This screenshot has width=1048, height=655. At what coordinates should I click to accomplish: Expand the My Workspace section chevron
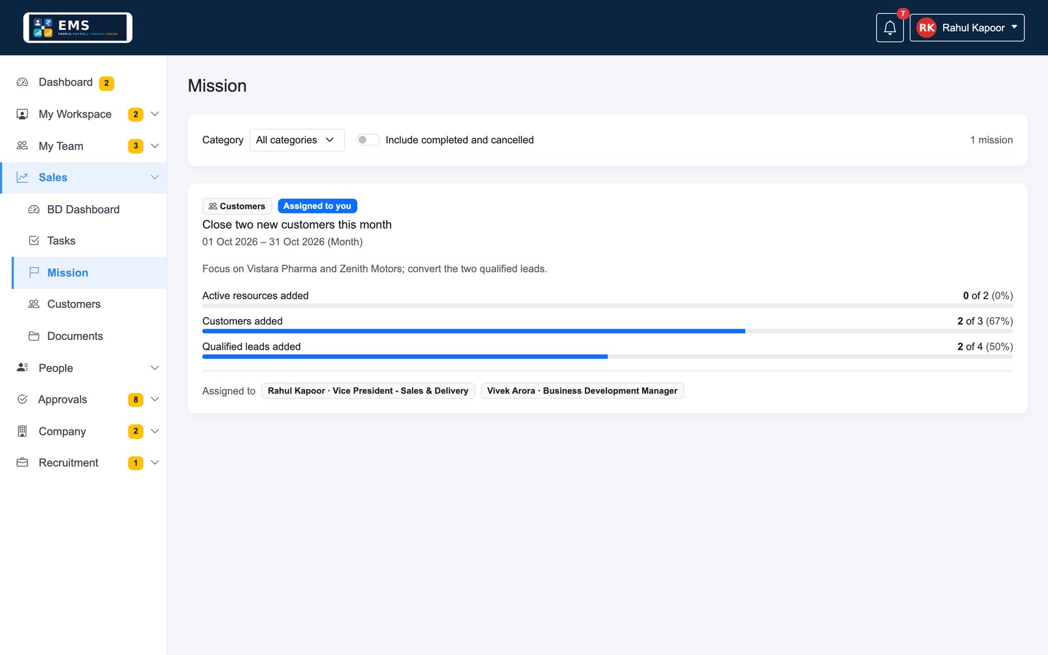tap(155, 114)
